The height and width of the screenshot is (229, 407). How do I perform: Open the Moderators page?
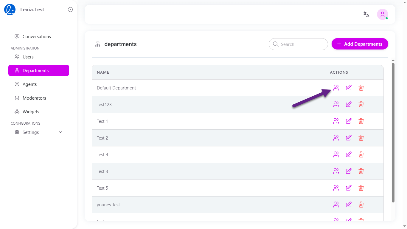(34, 98)
